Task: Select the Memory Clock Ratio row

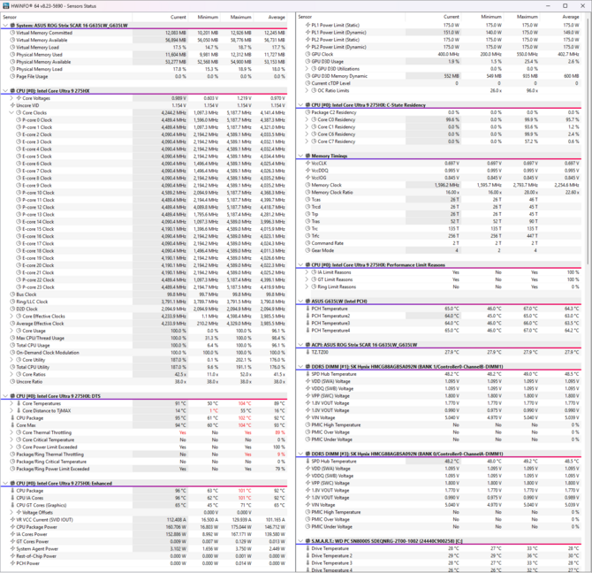Action: 439,192
